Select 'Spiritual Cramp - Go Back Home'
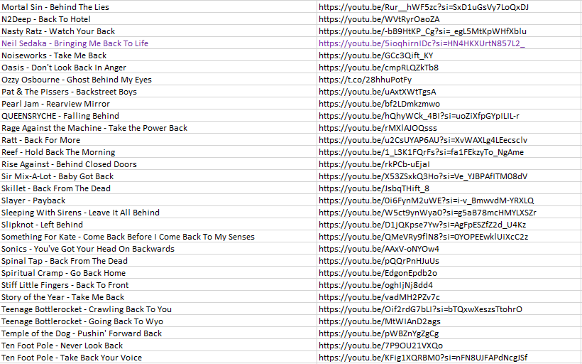The image size is (582, 364). click(x=158, y=272)
